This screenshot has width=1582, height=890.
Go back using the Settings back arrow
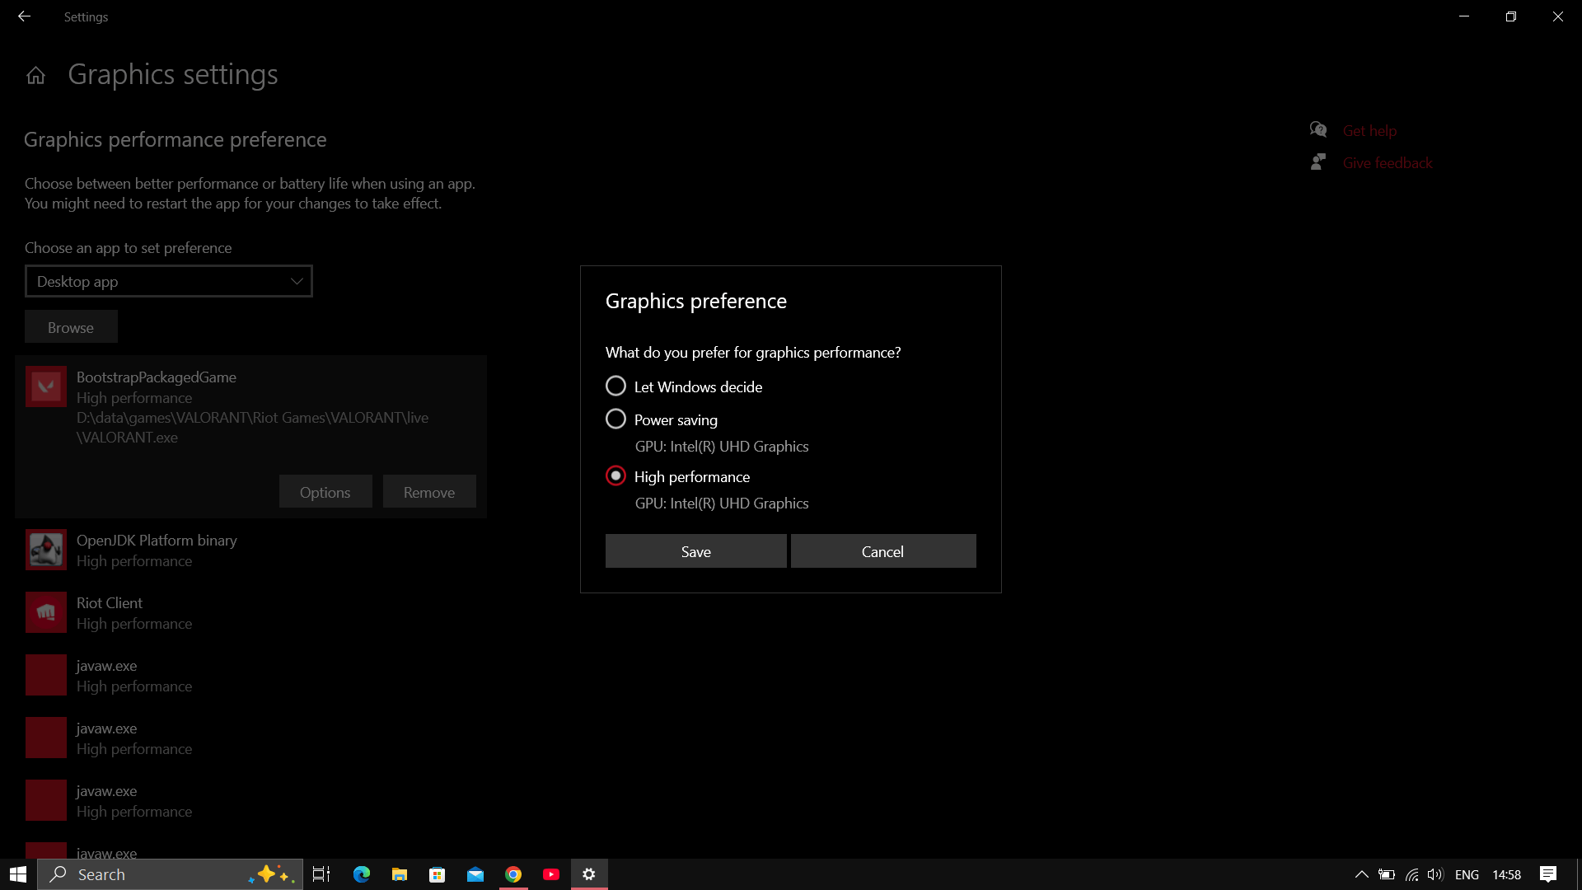click(25, 16)
